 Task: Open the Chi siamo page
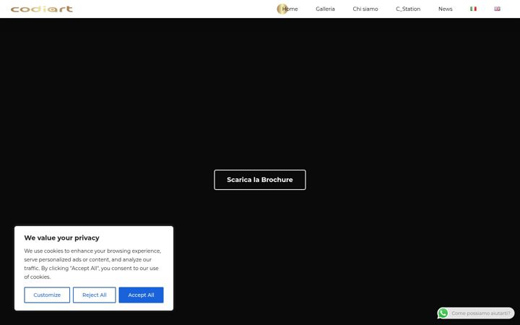365,9
